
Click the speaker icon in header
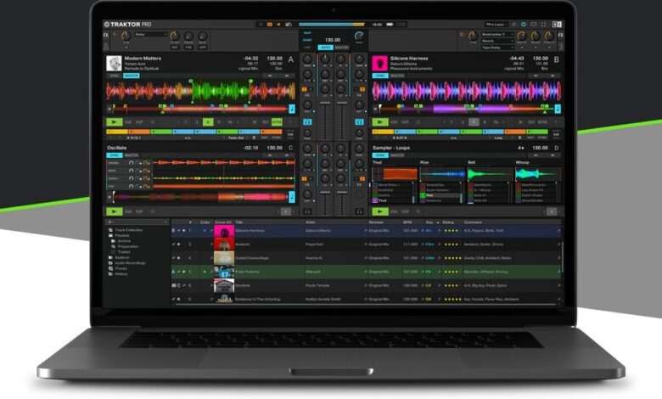[x=278, y=25]
